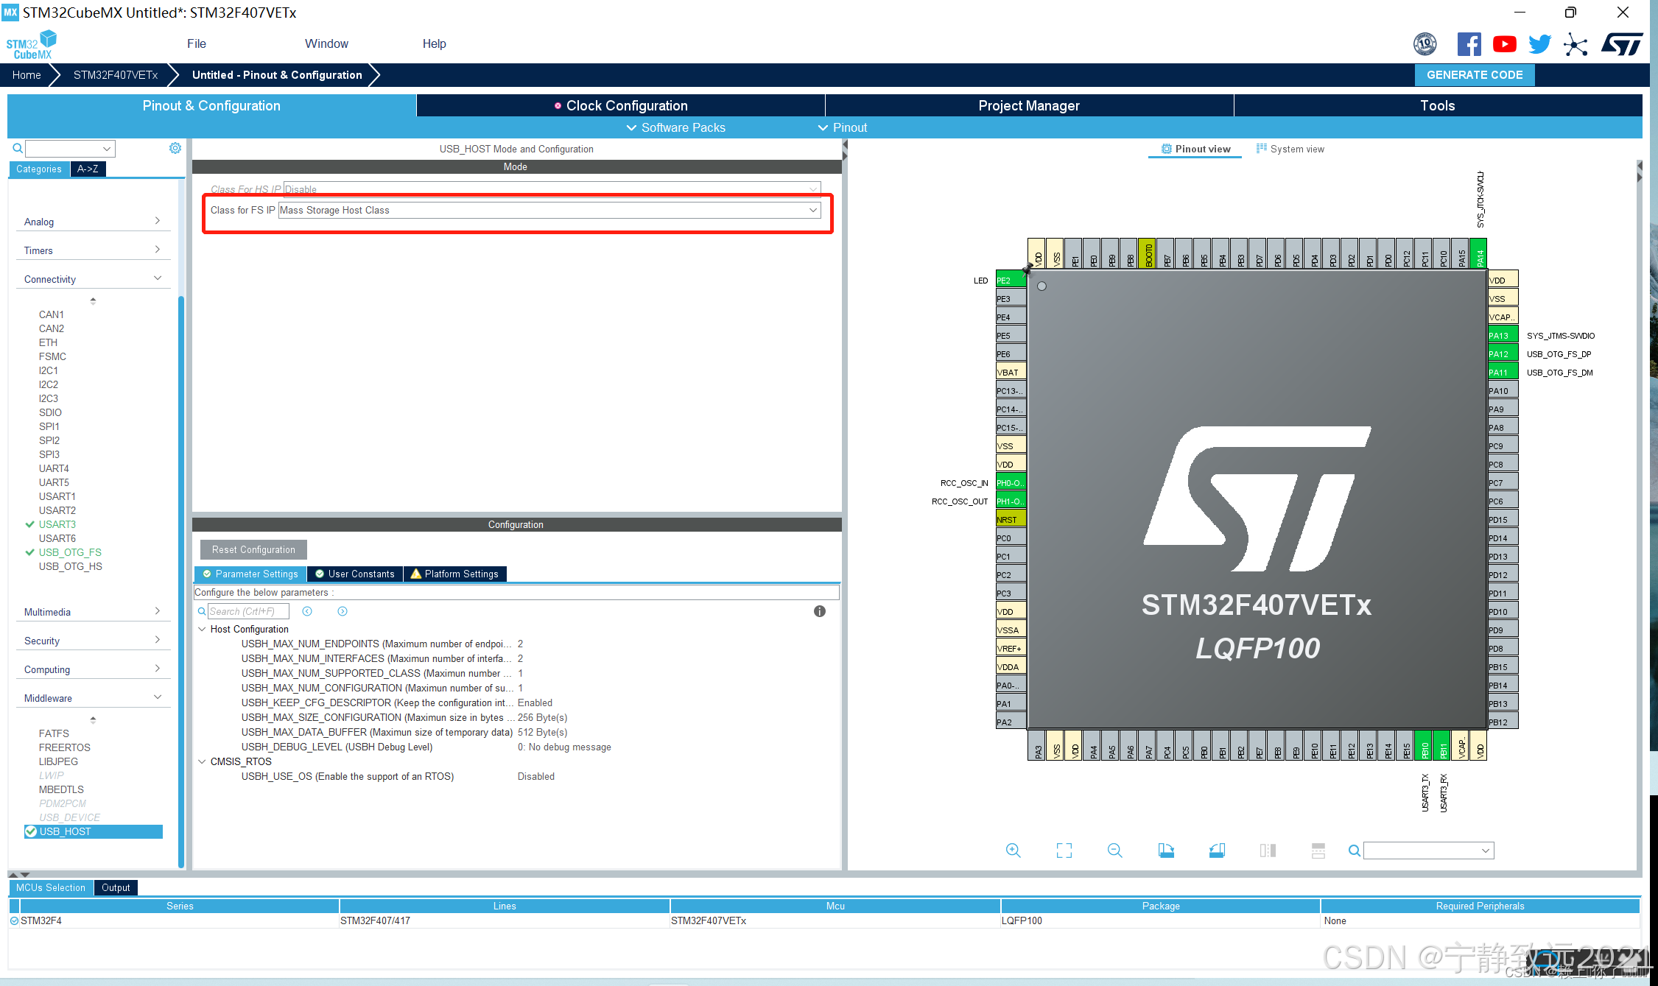Image resolution: width=1658 pixels, height=986 pixels.
Task: Select the FATFS middleware
Action: 54,733
